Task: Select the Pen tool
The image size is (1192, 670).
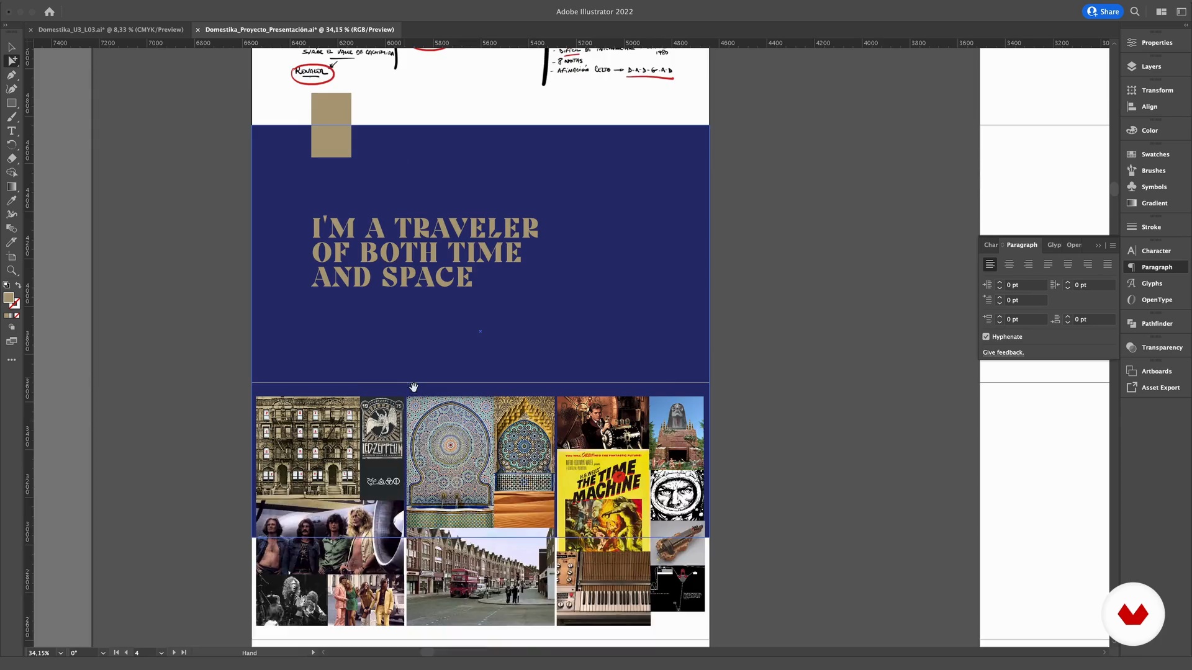Action: click(x=12, y=75)
